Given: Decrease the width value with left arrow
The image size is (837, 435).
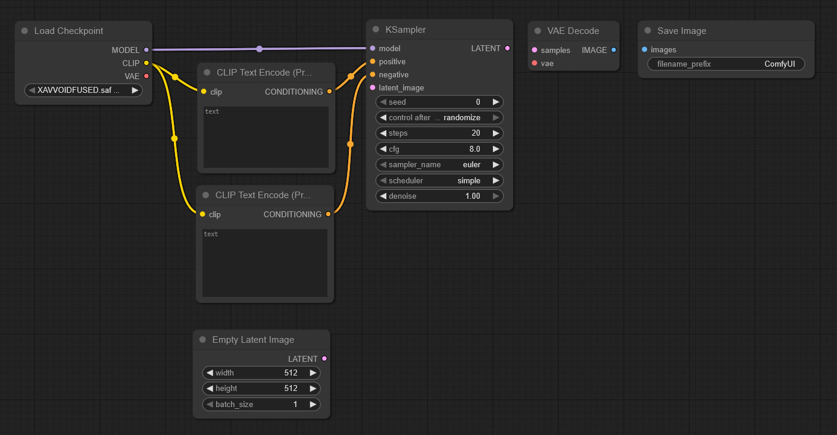Looking at the screenshot, I should coord(210,373).
